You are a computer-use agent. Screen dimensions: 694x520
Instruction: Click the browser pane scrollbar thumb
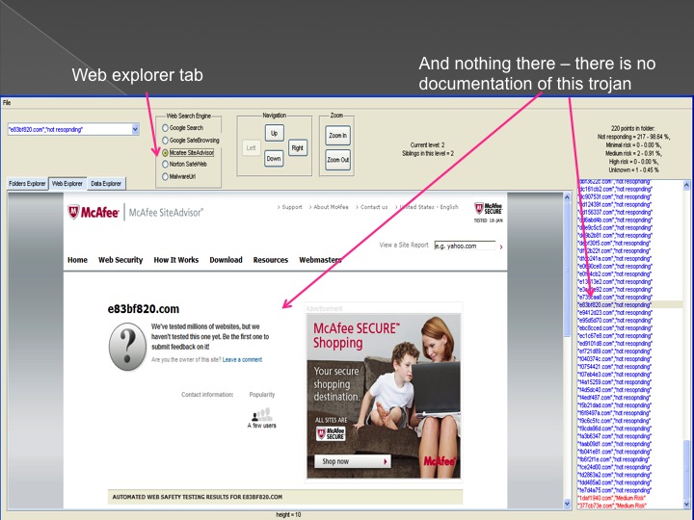(567, 270)
